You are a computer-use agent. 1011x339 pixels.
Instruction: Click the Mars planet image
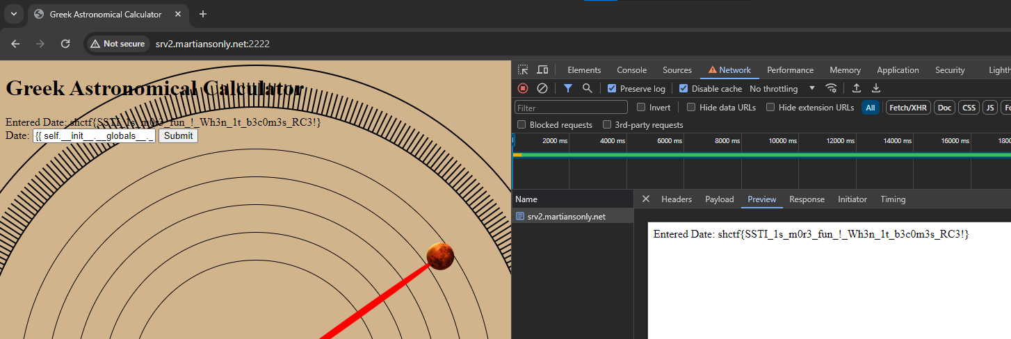440,256
